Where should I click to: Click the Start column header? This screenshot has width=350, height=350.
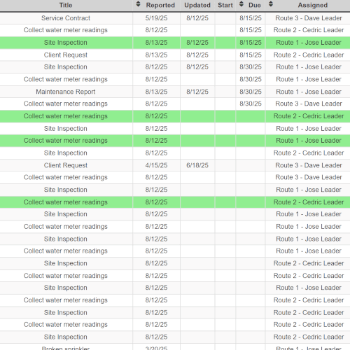point(225,5)
